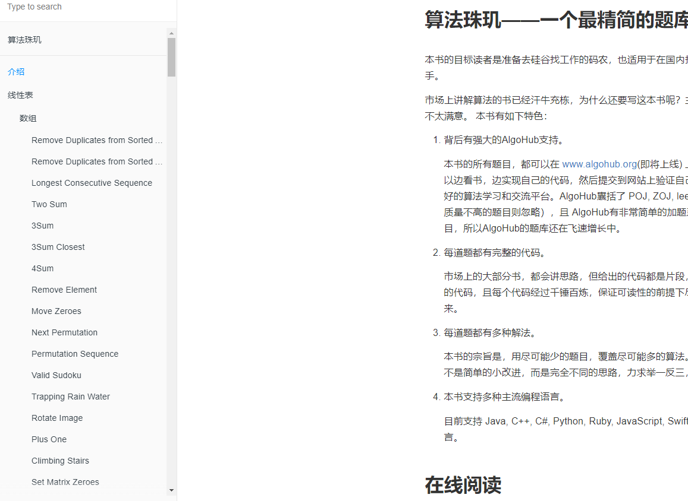Open the 数组 subsection

tap(27, 118)
